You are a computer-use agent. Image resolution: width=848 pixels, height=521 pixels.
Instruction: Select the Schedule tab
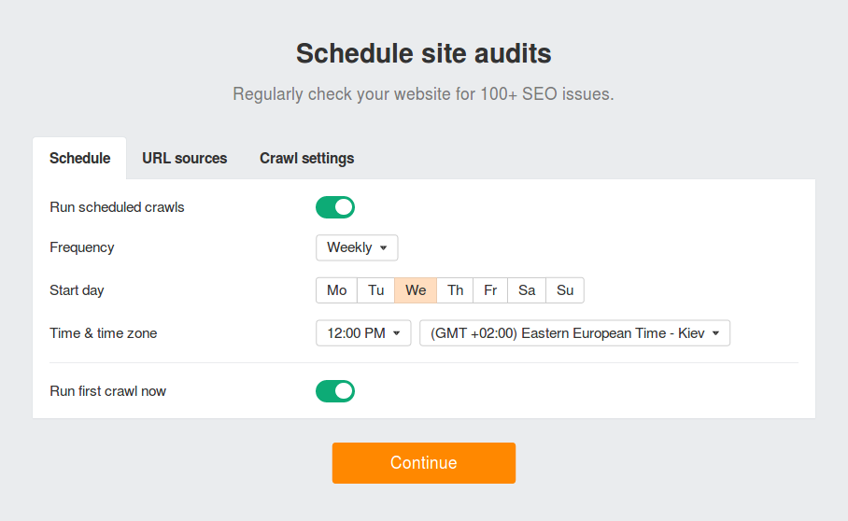(79, 158)
